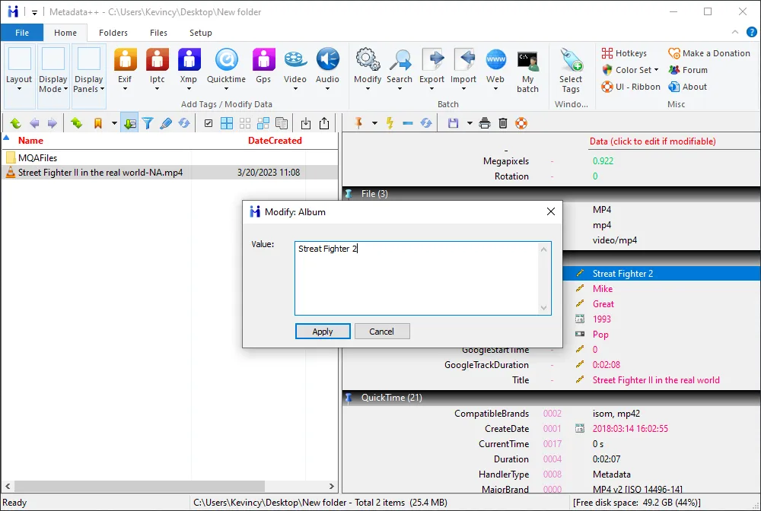Open the File menu tab
The image size is (761, 511).
[x=22, y=33]
